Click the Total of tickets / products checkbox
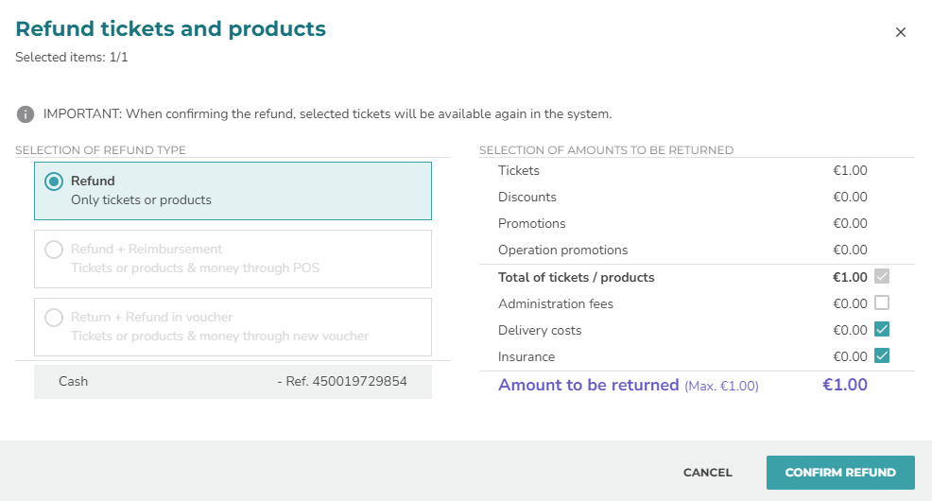932x501 pixels. coord(882,276)
